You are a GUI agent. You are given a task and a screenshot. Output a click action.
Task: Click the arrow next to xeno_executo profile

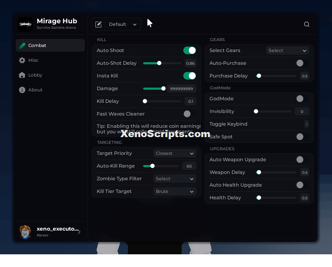point(79,232)
